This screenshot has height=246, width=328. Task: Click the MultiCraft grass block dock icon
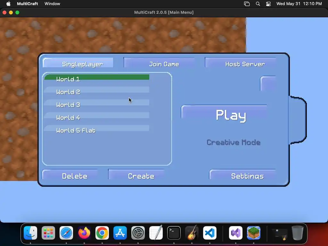(x=254, y=233)
